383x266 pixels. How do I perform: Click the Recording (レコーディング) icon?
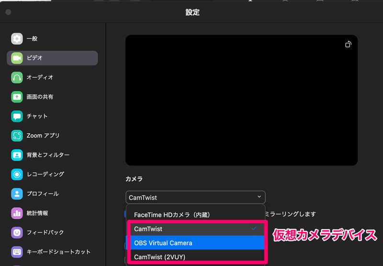point(17,174)
